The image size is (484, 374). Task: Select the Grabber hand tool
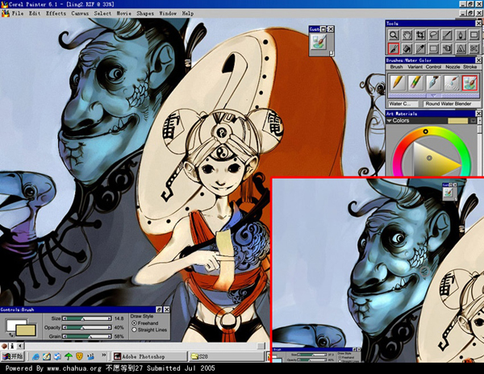[407, 35]
